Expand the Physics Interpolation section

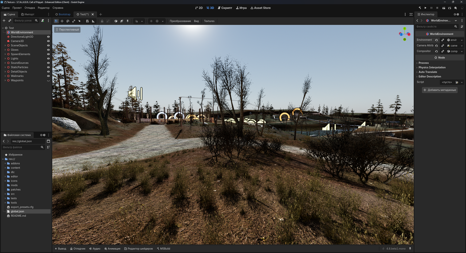tap(440, 67)
